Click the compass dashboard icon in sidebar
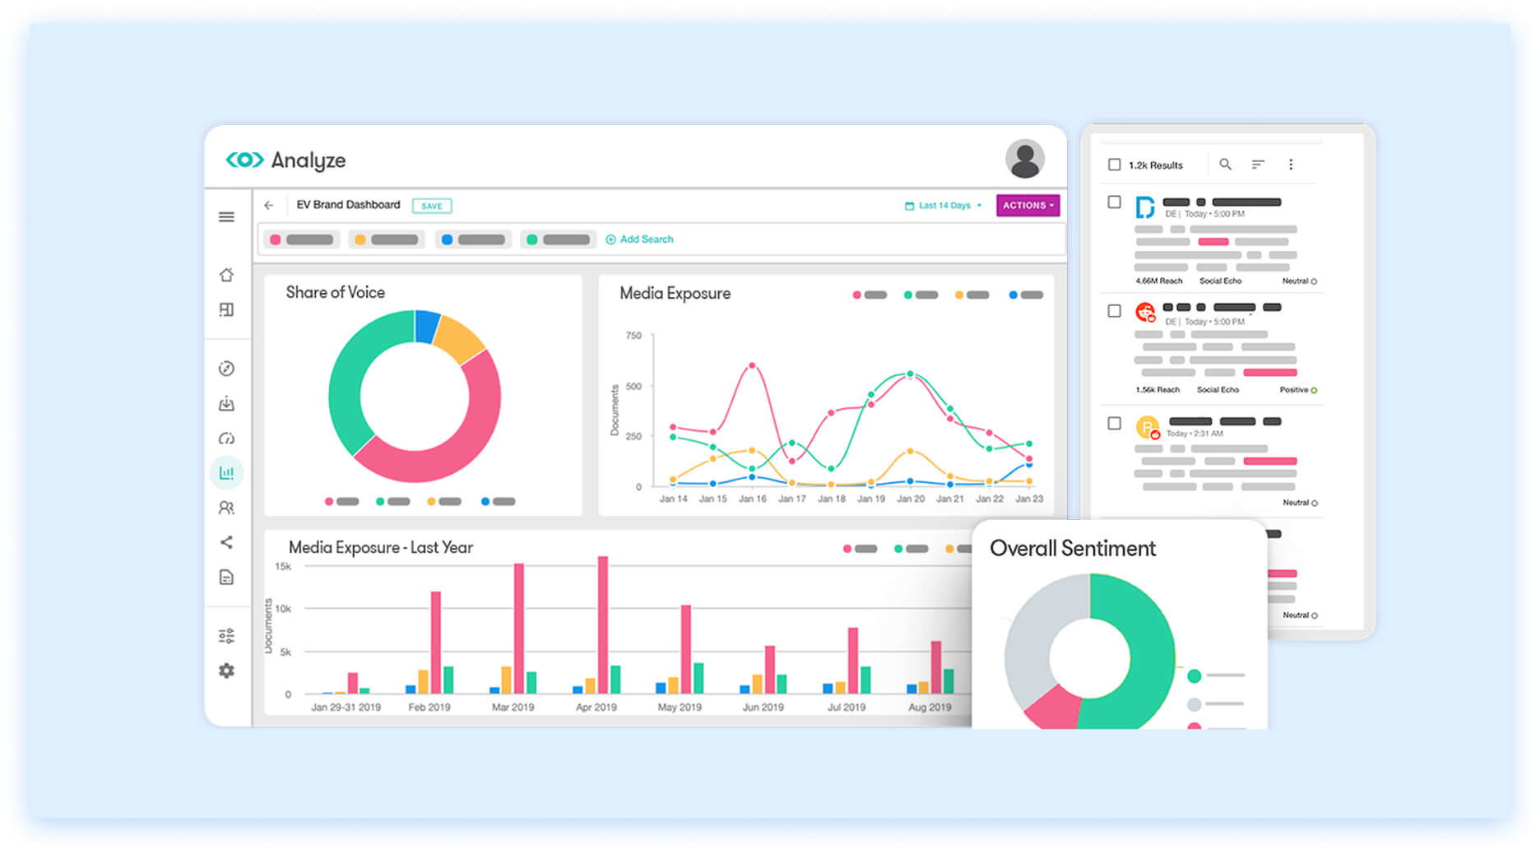This screenshot has width=1540, height=854. [226, 368]
